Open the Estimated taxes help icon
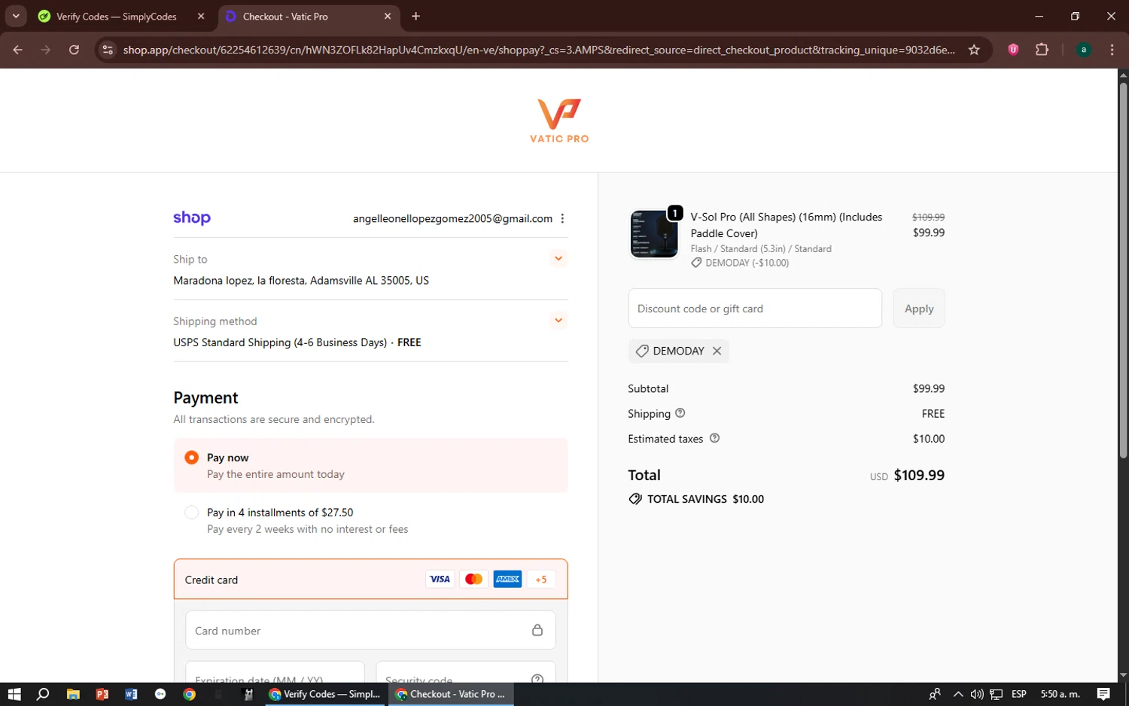 pyautogui.click(x=715, y=438)
